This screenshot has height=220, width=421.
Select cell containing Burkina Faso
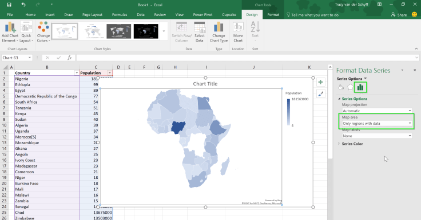pyautogui.click(x=47, y=184)
